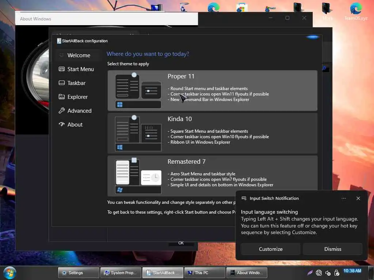374x280 pixels.
Task: Click the Kinda 10 preview thumbnail
Action: pos(138,133)
